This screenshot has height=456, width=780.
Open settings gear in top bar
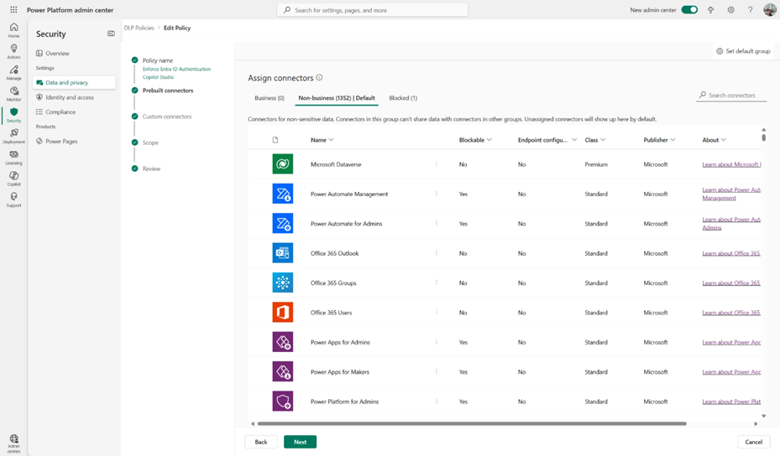tap(730, 10)
